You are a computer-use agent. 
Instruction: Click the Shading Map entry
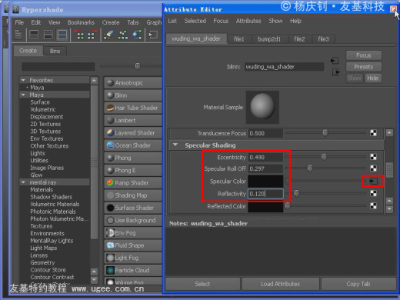[x=133, y=195]
